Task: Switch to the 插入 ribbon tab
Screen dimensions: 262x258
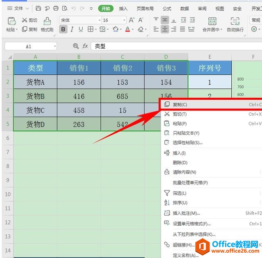Action: 123,9
